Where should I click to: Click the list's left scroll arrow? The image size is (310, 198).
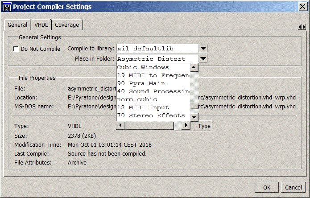[120, 126]
